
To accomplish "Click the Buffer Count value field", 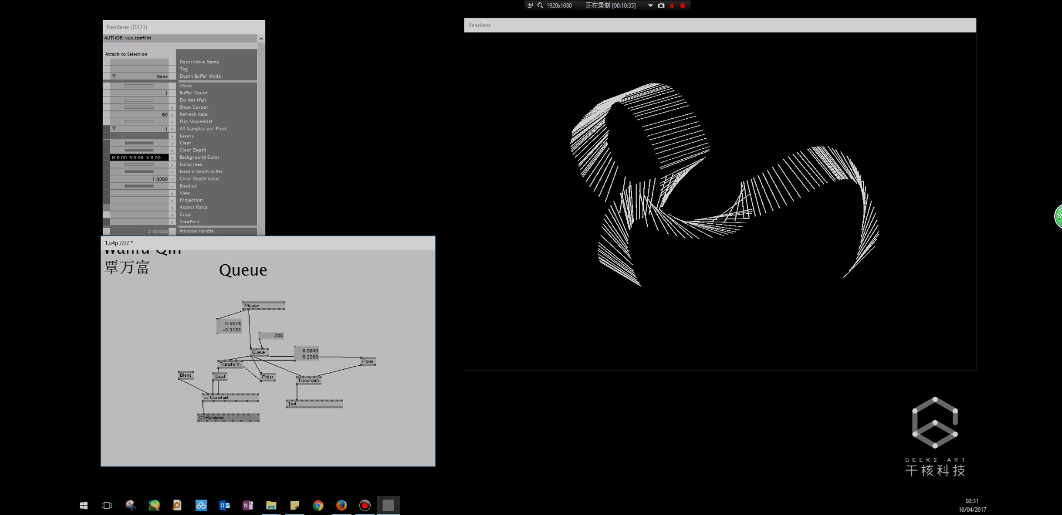I will click(139, 93).
